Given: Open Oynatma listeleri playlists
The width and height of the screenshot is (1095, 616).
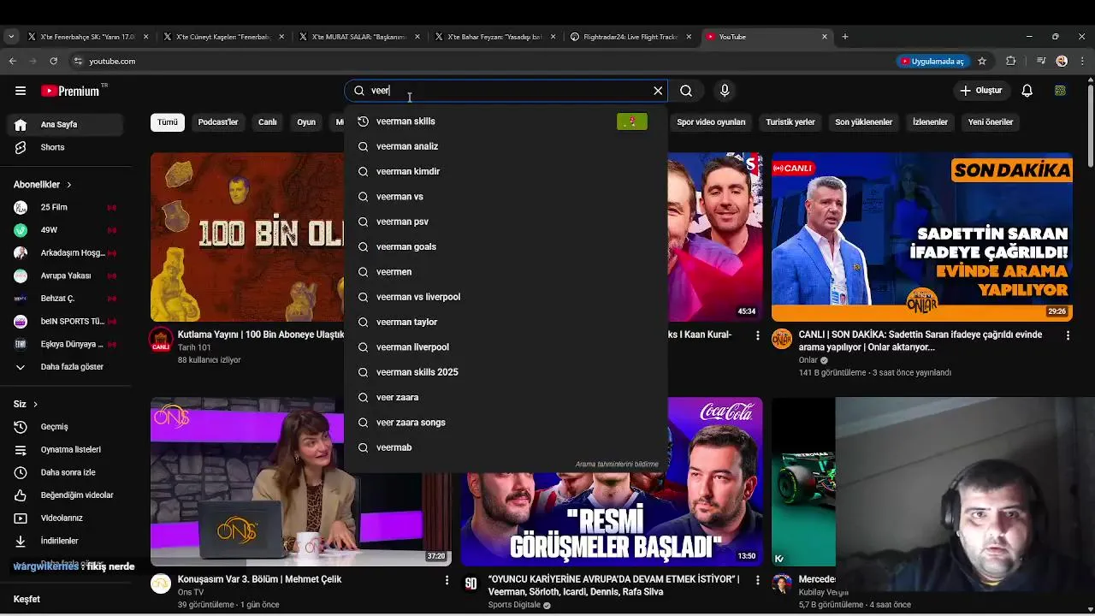Looking at the screenshot, I should (65, 449).
